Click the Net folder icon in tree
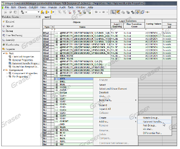Image resolution: width=180 pixels, height=149 pixels. tap(7, 53)
